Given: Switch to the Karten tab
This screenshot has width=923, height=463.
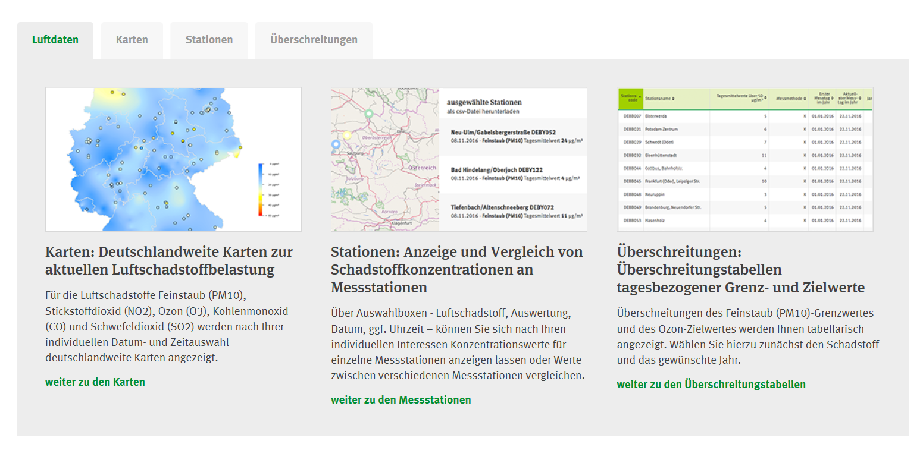Looking at the screenshot, I should (132, 40).
